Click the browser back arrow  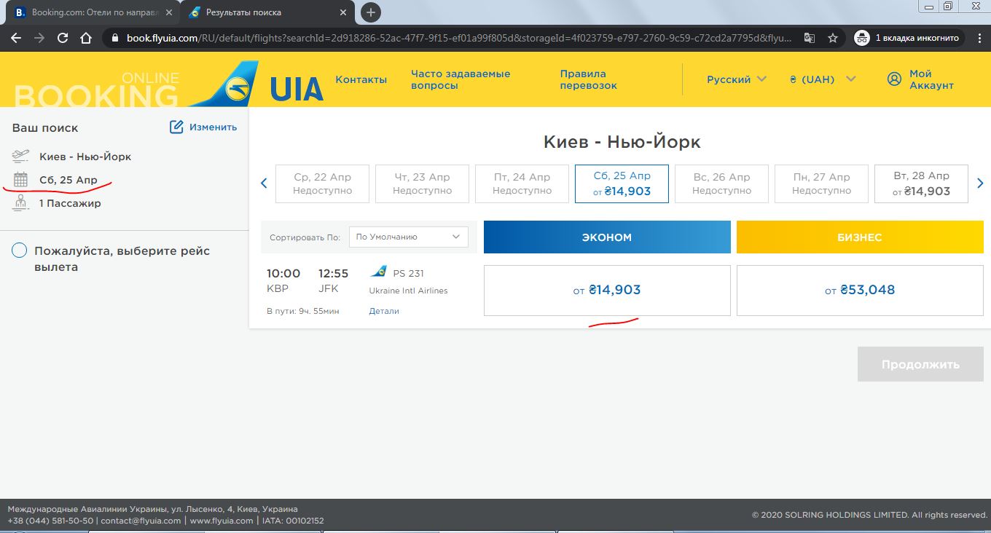[x=16, y=39]
